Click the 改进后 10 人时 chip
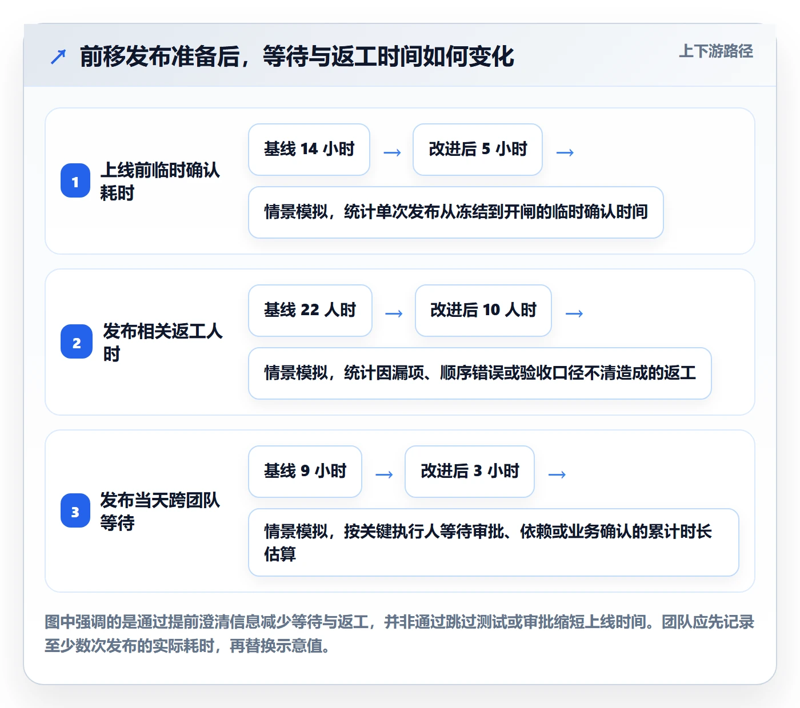 click(x=483, y=311)
